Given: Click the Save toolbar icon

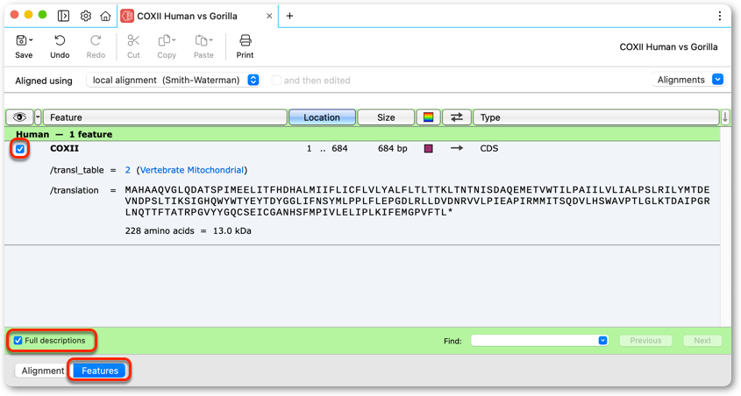Looking at the screenshot, I should pos(21,40).
